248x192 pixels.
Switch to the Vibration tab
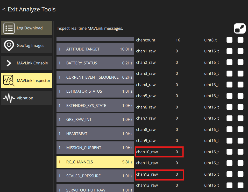tap(27, 98)
